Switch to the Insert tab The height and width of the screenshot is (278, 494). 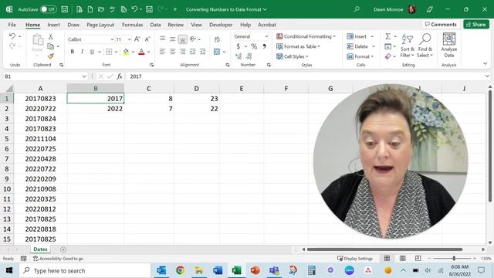[53, 25]
